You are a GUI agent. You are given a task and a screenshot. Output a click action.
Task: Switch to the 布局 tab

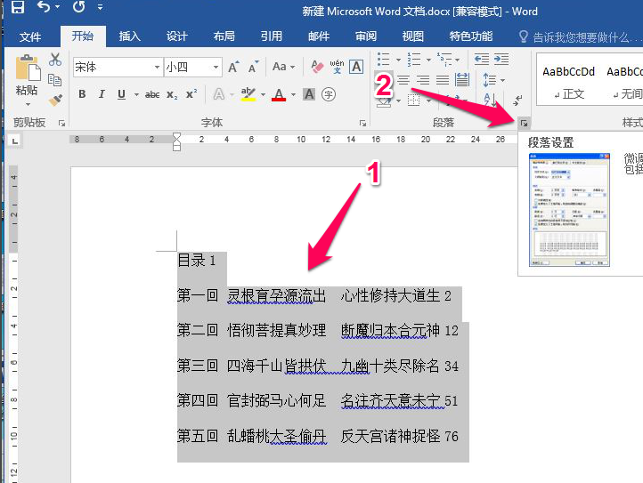pyautogui.click(x=224, y=36)
